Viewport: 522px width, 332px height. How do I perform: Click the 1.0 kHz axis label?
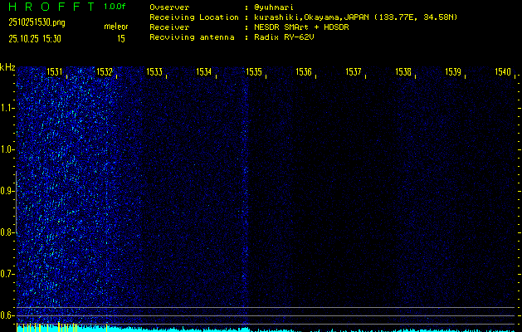tap(6, 149)
